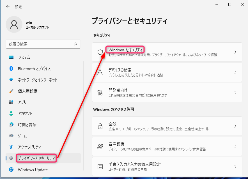Expand the 手書き入力と入力の個人用設定 chevron
Screen dimensions: 248x179
pos(235,167)
